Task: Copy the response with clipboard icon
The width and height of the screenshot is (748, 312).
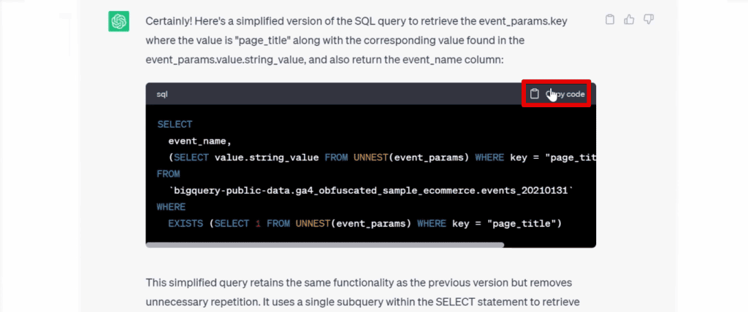Action: [x=610, y=20]
